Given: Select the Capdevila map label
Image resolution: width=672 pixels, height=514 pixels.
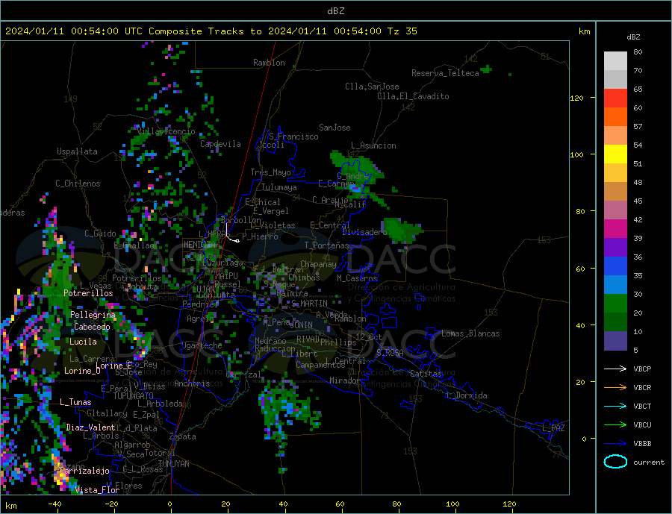Looking at the screenshot, I should [220, 144].
